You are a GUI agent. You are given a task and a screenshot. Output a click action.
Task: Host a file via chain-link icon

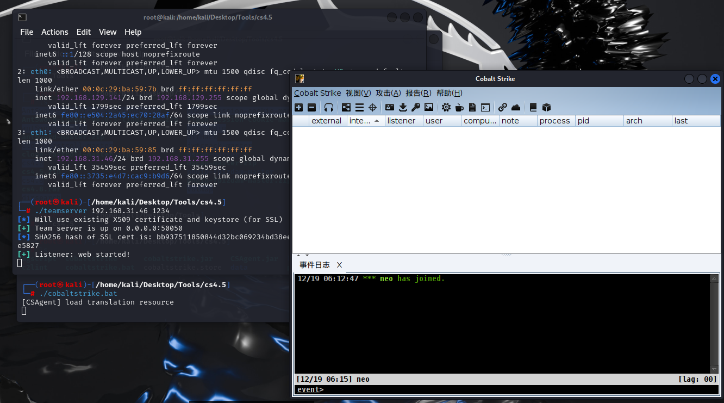503,108
